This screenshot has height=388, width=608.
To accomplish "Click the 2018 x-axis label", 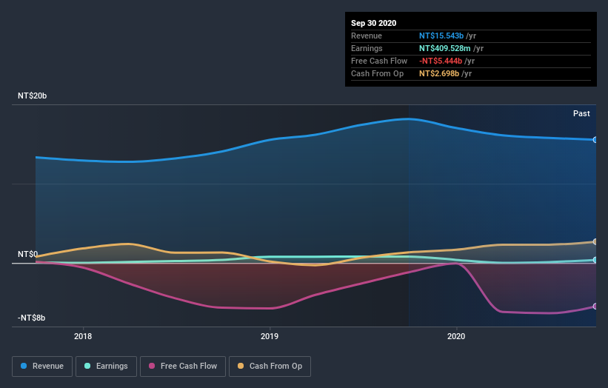I will pos(83,336).
